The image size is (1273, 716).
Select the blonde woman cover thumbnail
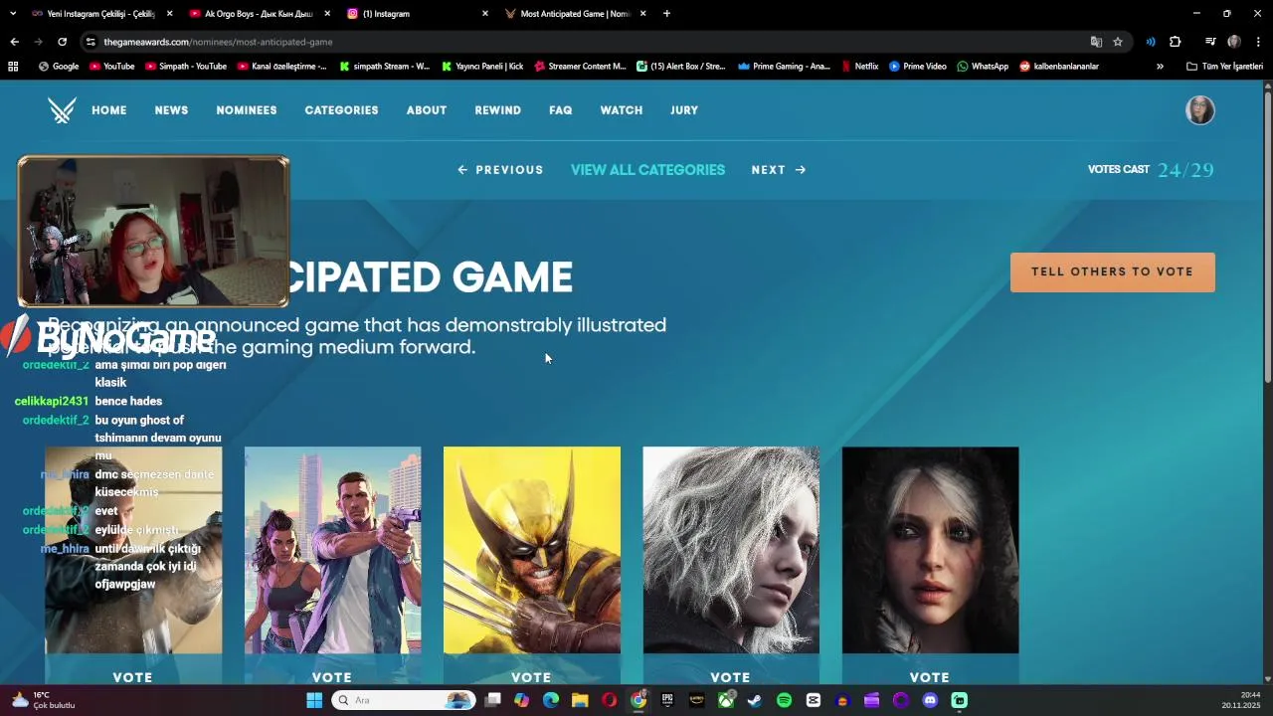(x=731, y=550)
